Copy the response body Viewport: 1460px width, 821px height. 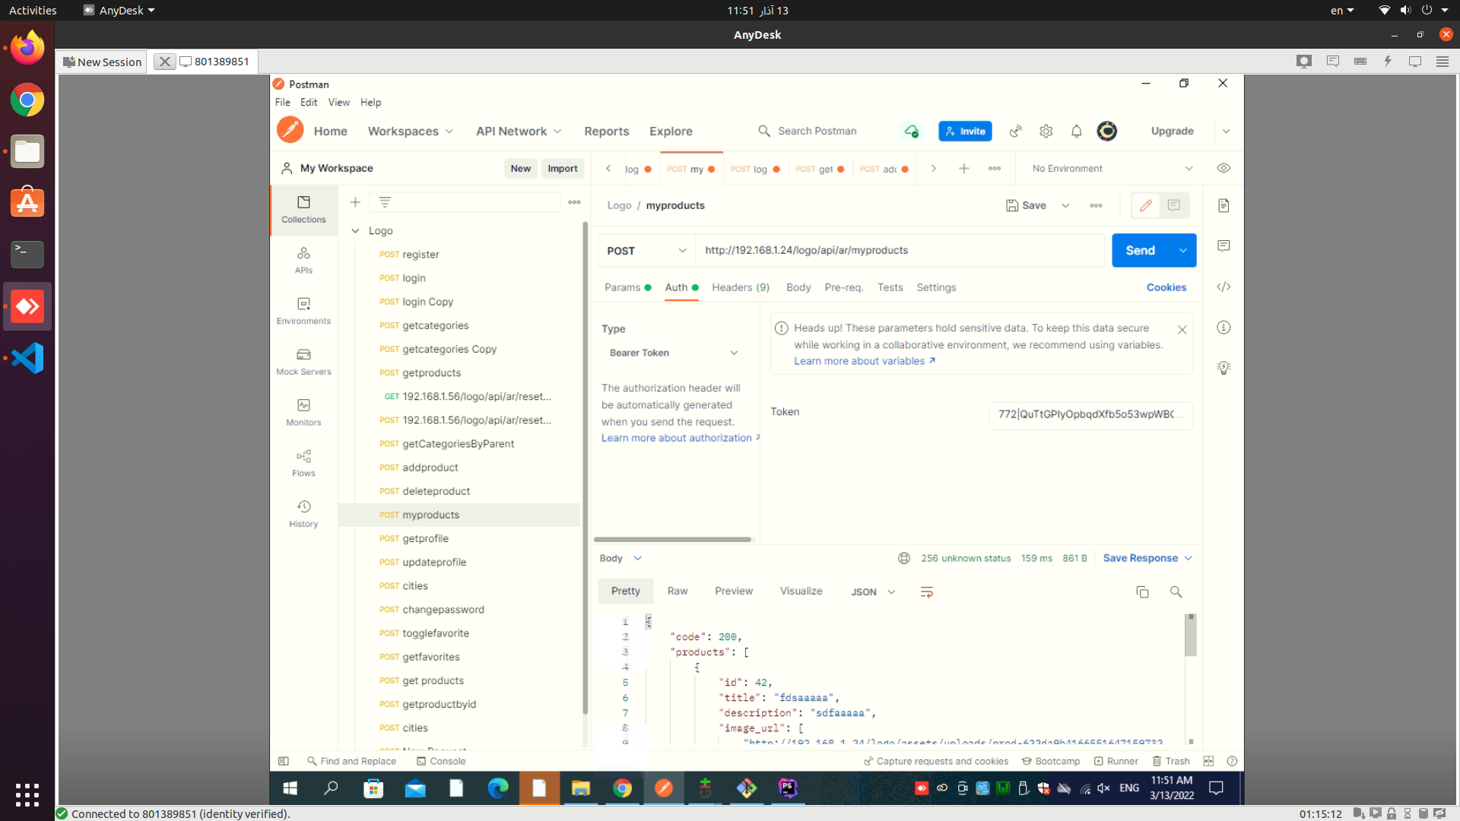pos(1142,591)
